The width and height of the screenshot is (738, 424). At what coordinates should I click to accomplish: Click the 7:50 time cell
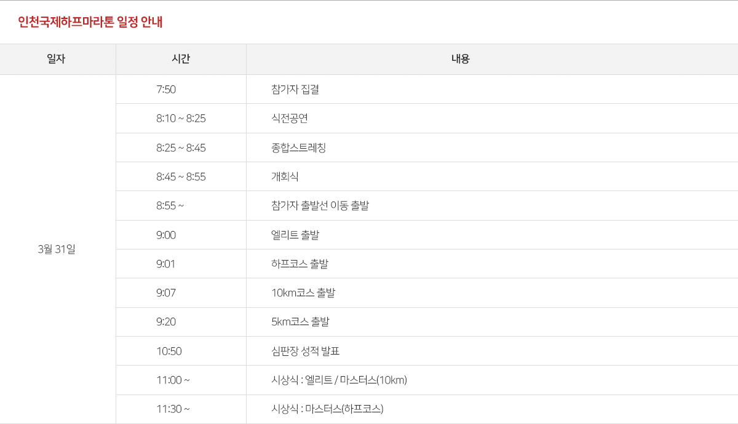[166, 89]
